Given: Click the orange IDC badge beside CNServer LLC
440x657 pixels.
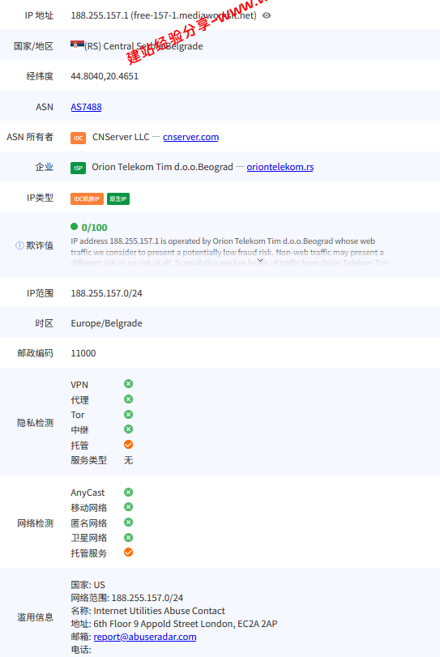Looking at the screenshot, I should [78, 138].
